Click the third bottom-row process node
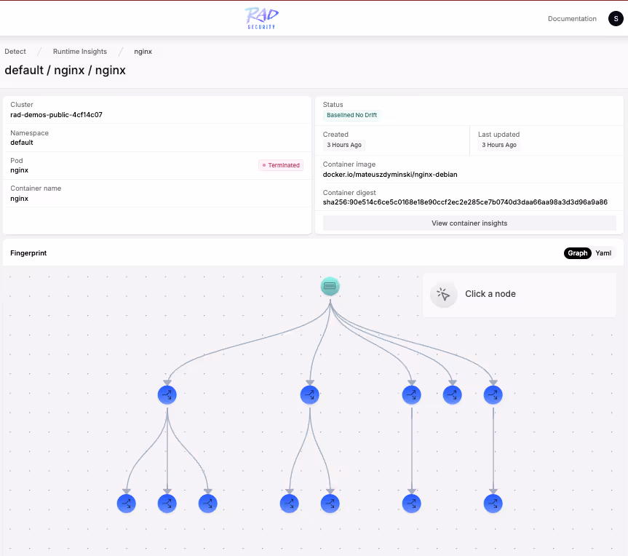Viewport: 628px width, 556px height. 208,504
